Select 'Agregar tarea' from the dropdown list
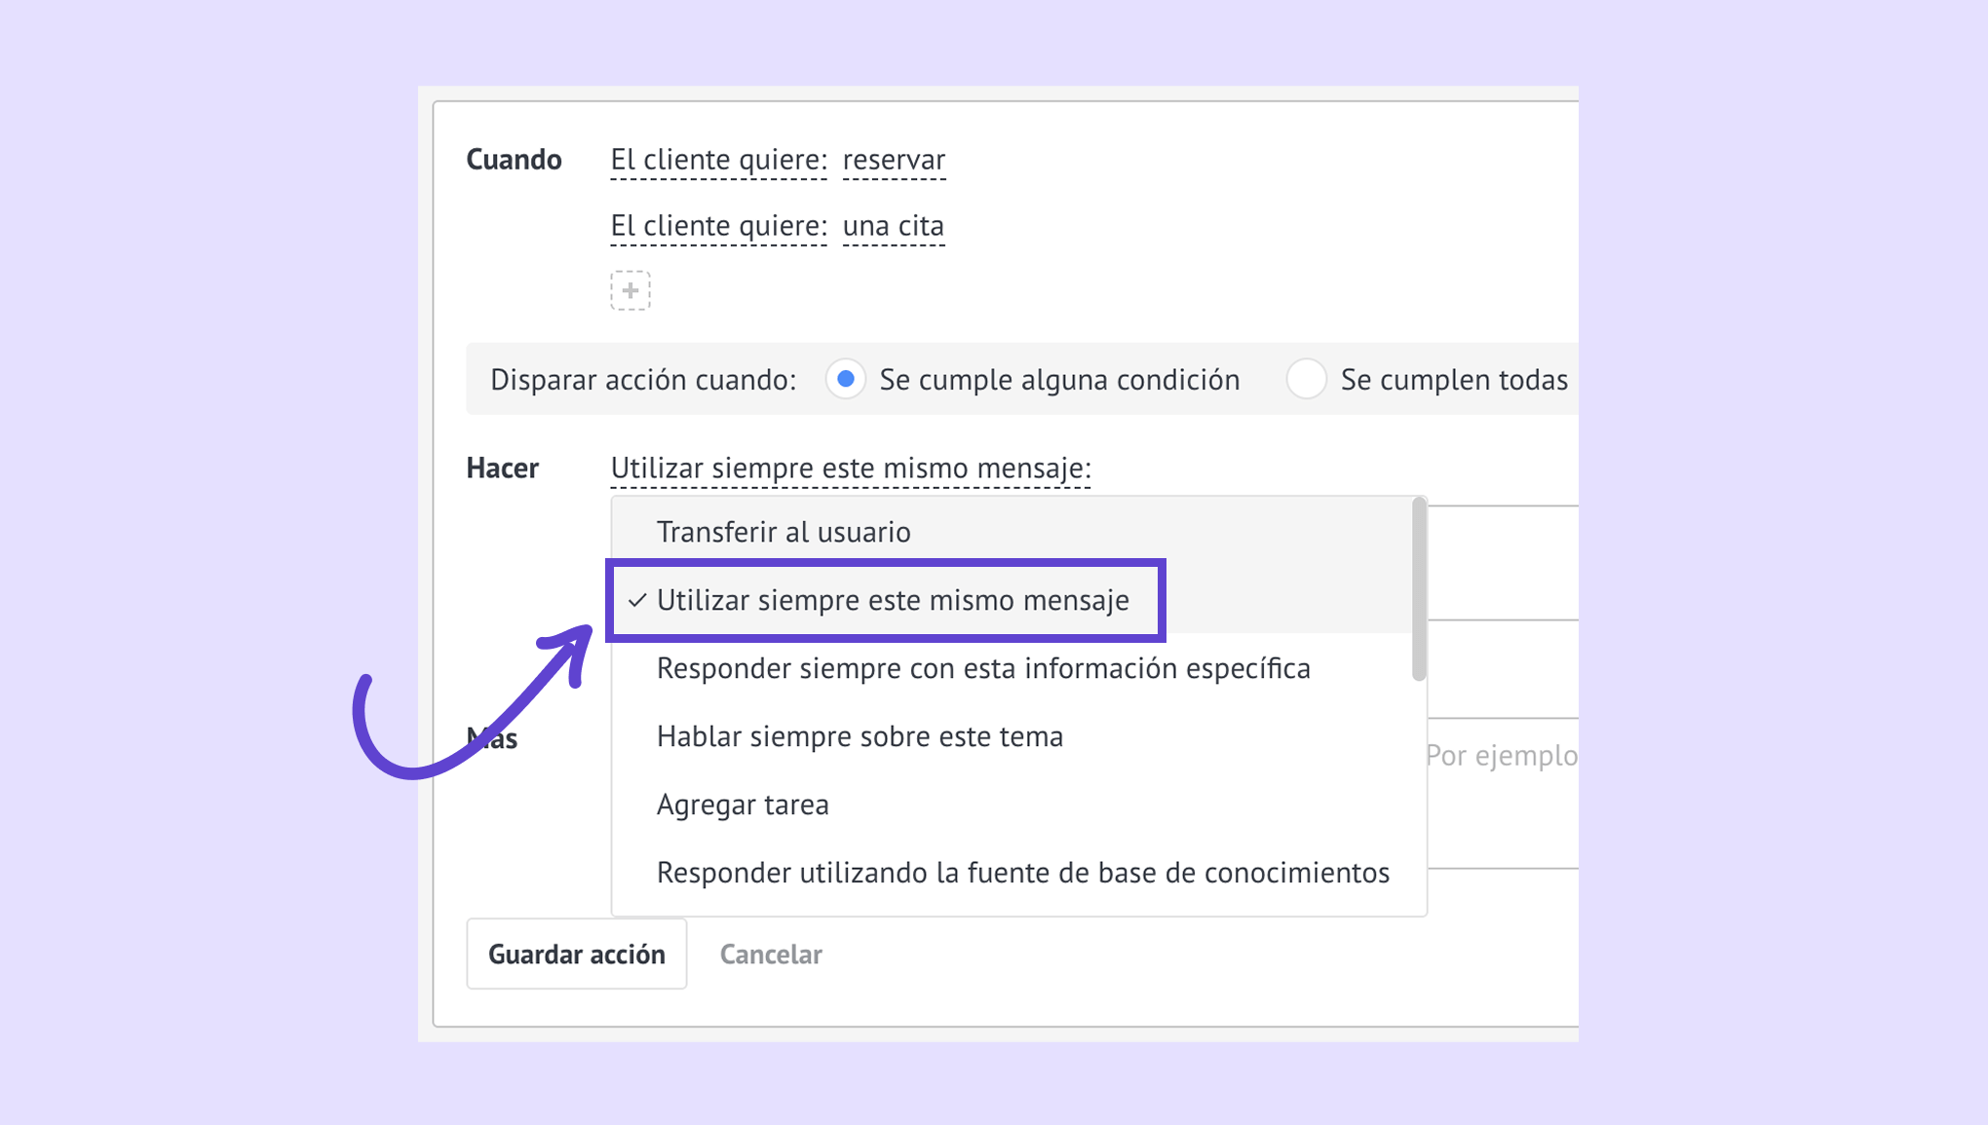 click(743, 805)
